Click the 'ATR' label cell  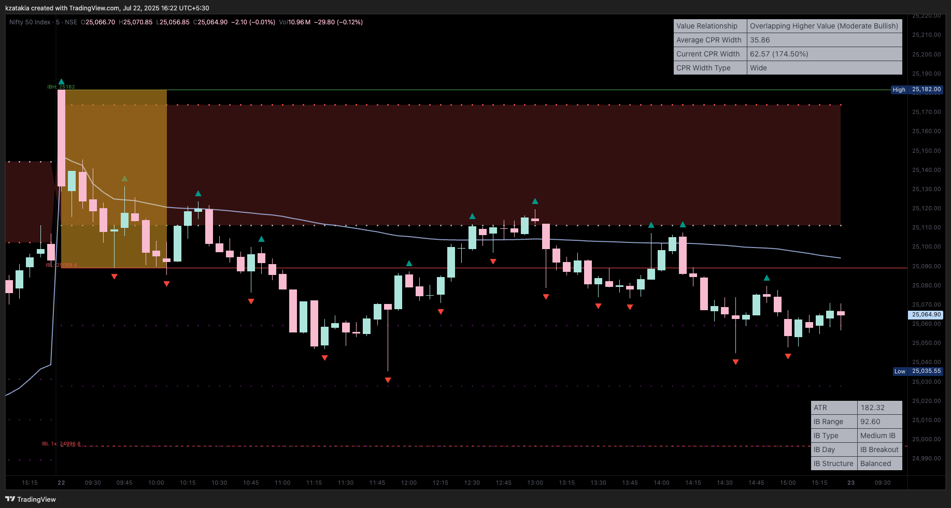coord(834,408)
